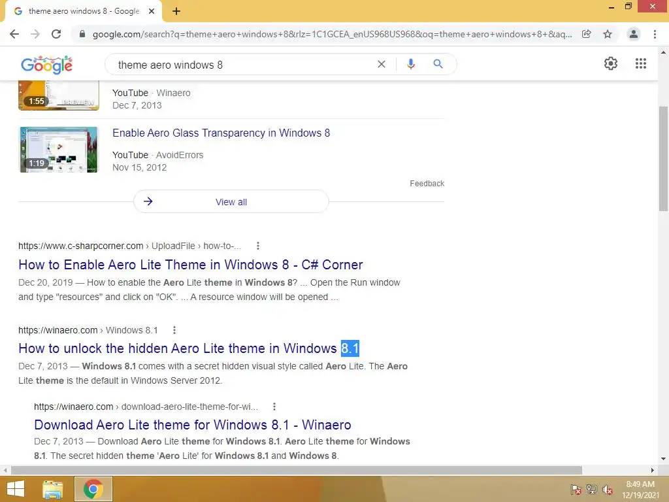Click the browser forward arrow
The width and height of the screenshot is (669, 502).
[35, 34]
